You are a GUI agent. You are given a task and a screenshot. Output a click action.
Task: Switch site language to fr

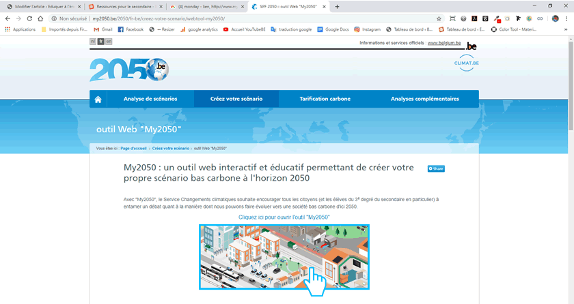click(100, 42)
